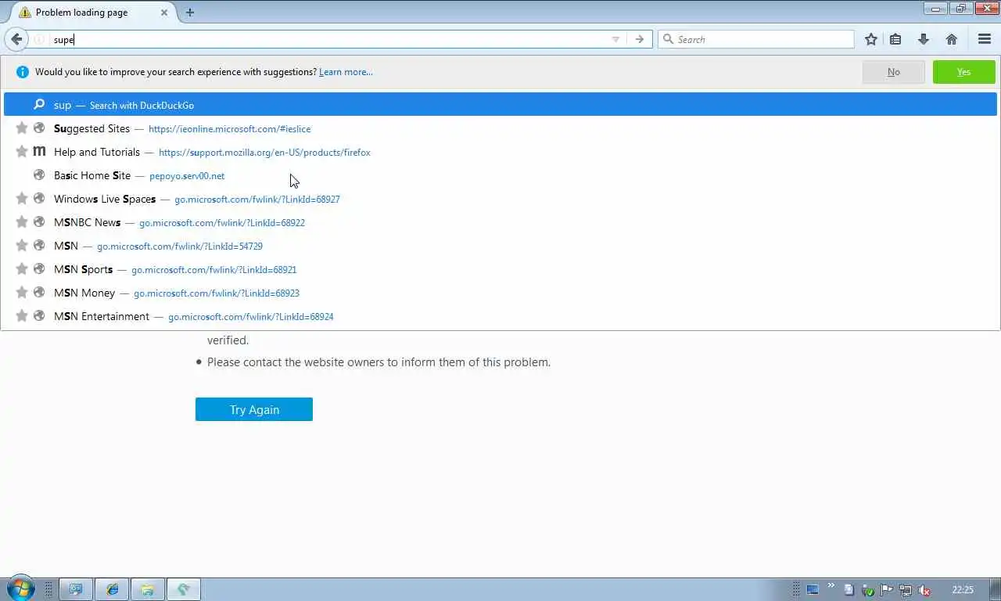Open Action Center flag tray icon
This screenshot has height=601, width=1001.
887,590
